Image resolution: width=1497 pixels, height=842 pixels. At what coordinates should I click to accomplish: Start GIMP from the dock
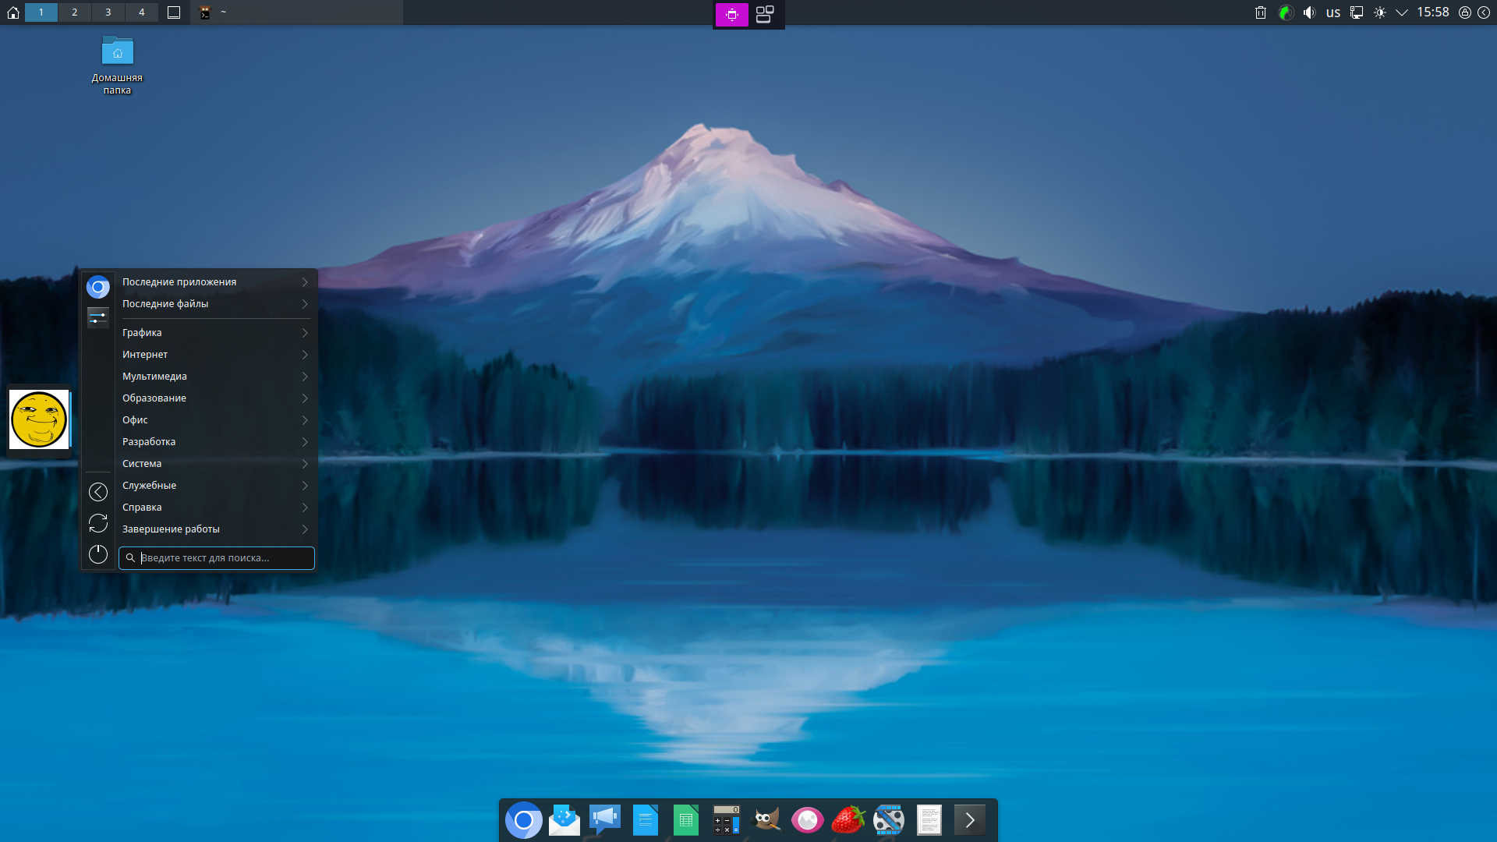(766, 820)
